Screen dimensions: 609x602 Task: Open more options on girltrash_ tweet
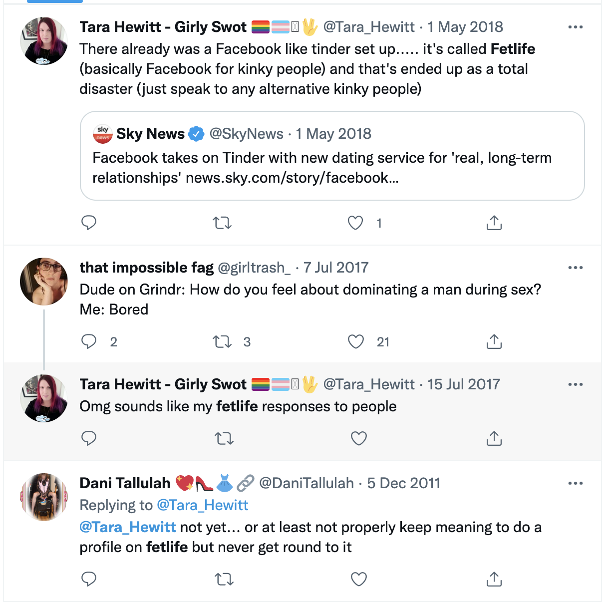click(x=575, y=268)
